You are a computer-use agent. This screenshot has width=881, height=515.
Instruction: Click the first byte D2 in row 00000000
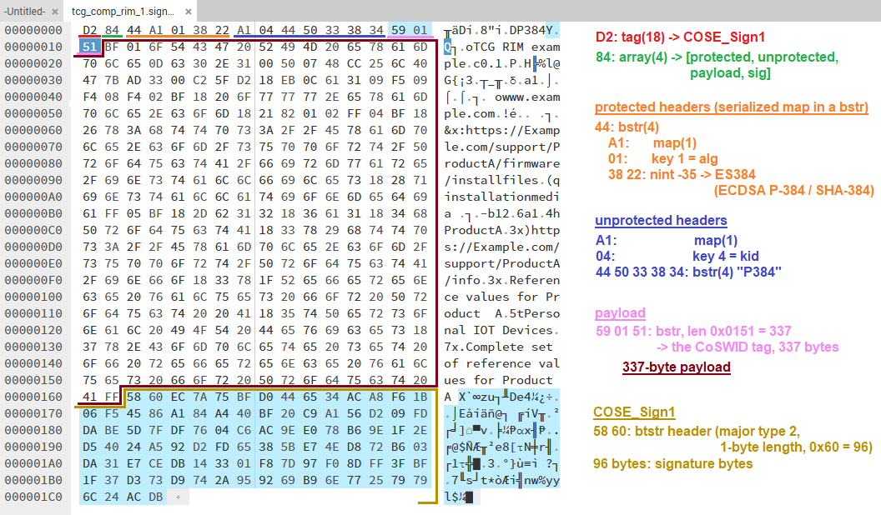(89, 30)
